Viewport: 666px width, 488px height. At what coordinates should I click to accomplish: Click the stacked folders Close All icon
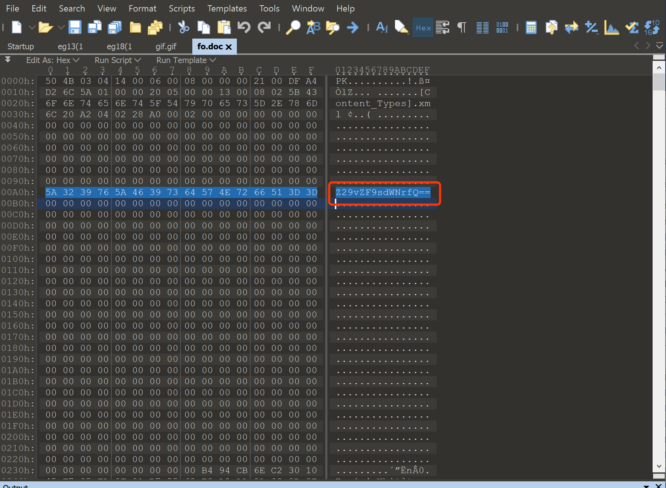click(x=155, y=27)
